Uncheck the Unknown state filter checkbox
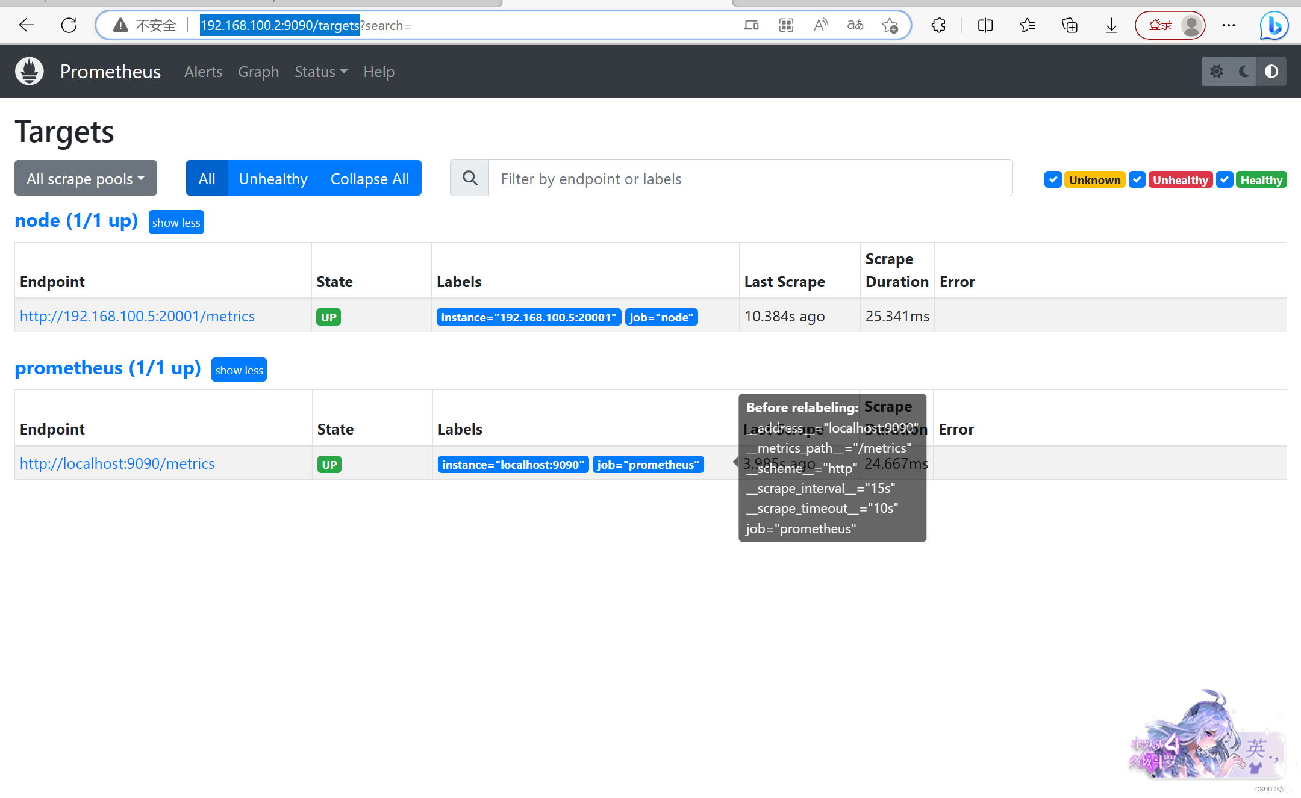 [1053, 179]
